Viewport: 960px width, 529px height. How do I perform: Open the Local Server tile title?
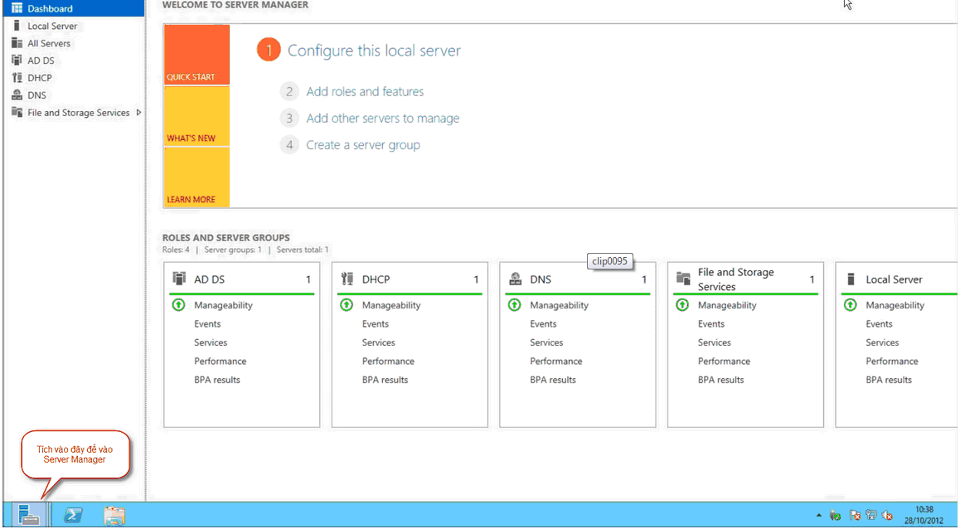tap(894, 279)
